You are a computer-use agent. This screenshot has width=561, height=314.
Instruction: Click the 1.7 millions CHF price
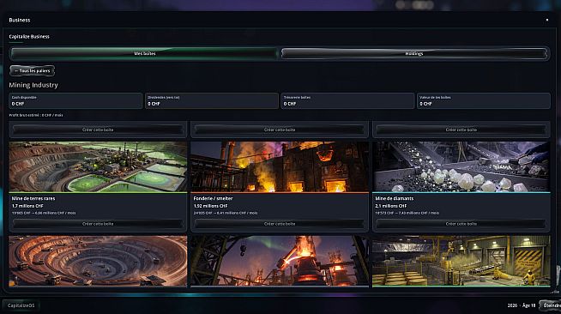pyautogui.click(x=27, y=206)
